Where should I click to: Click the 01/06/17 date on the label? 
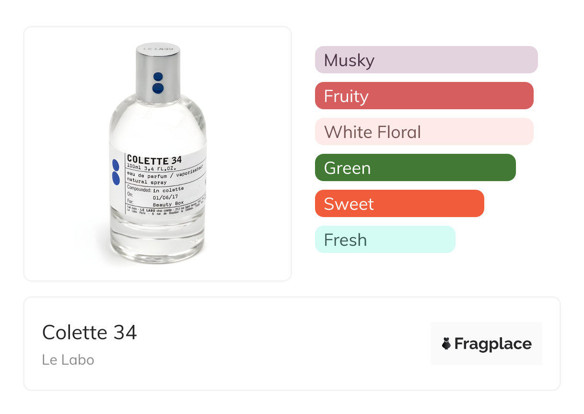point(165,196)
